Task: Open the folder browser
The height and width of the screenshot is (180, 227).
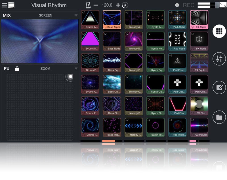Action: tap(219, 117)
